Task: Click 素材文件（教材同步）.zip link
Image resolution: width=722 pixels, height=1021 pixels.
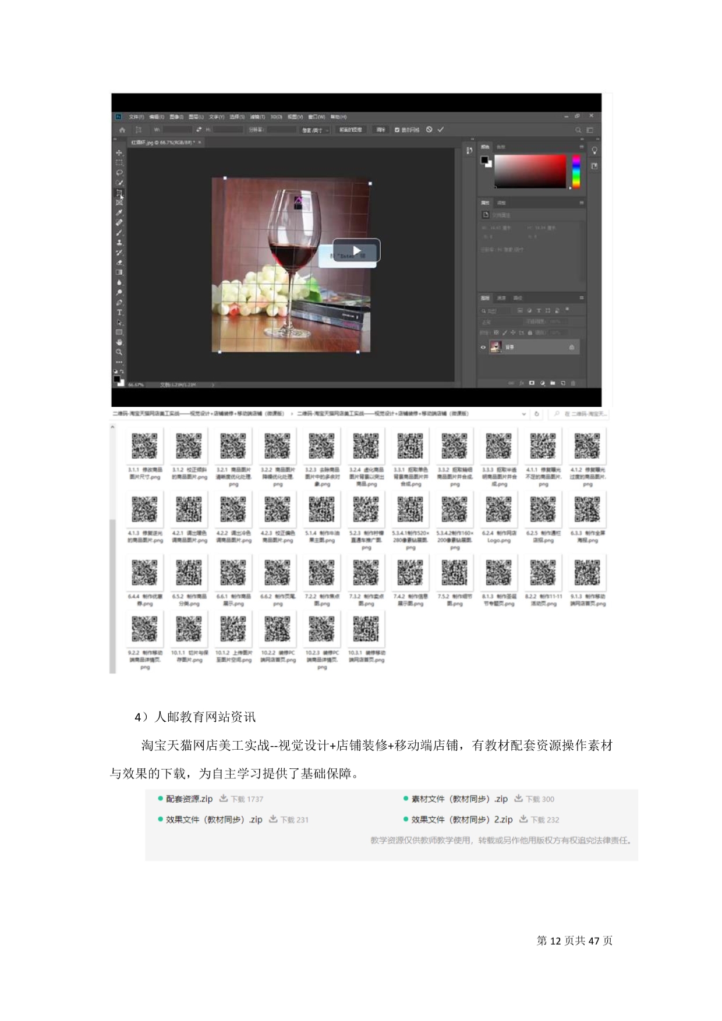Action: coord(459,799)
